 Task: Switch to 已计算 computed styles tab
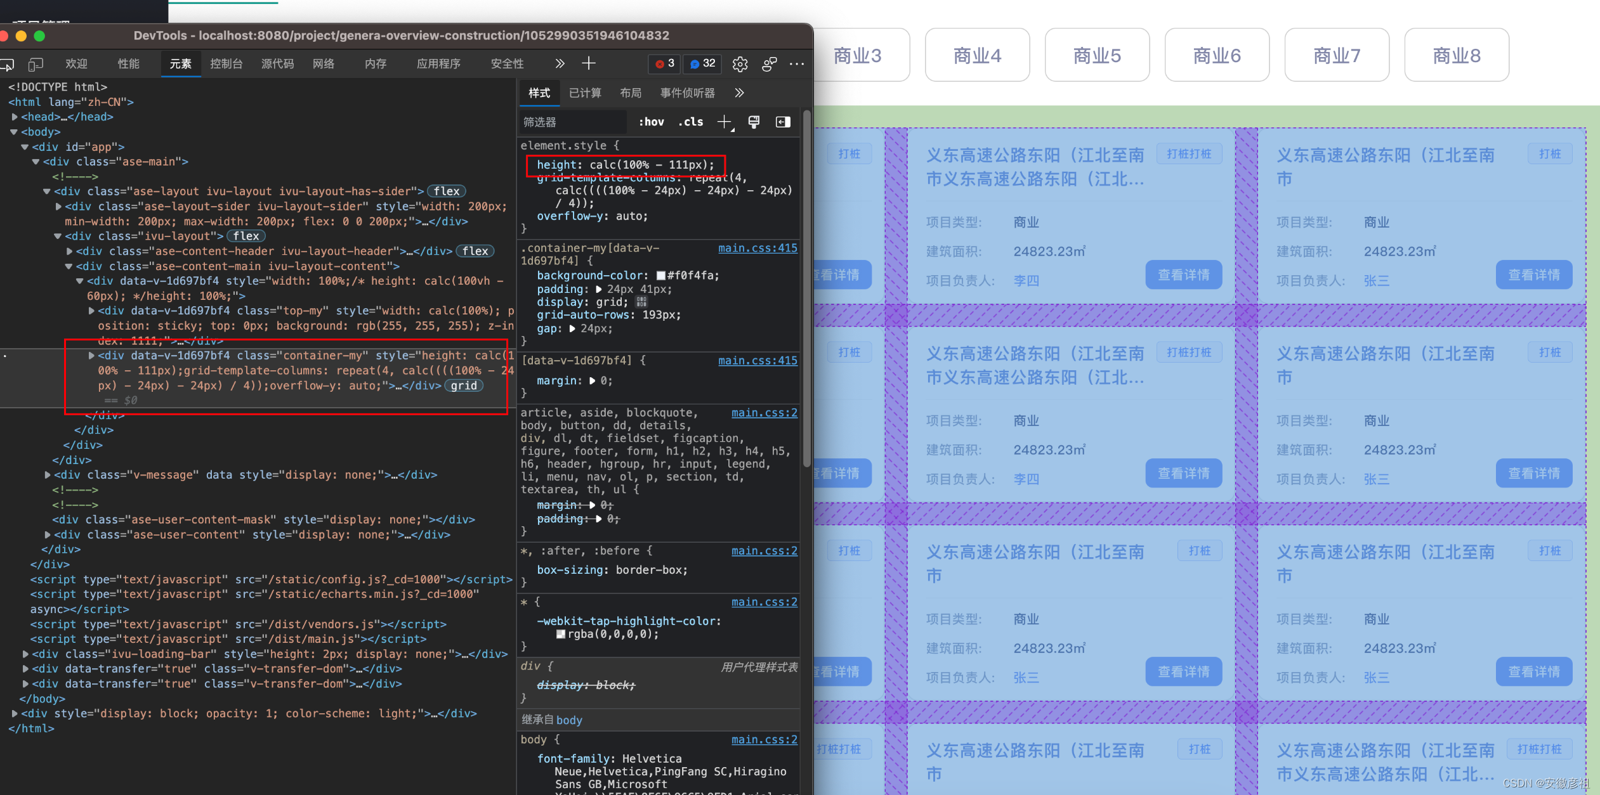[585, 93]
